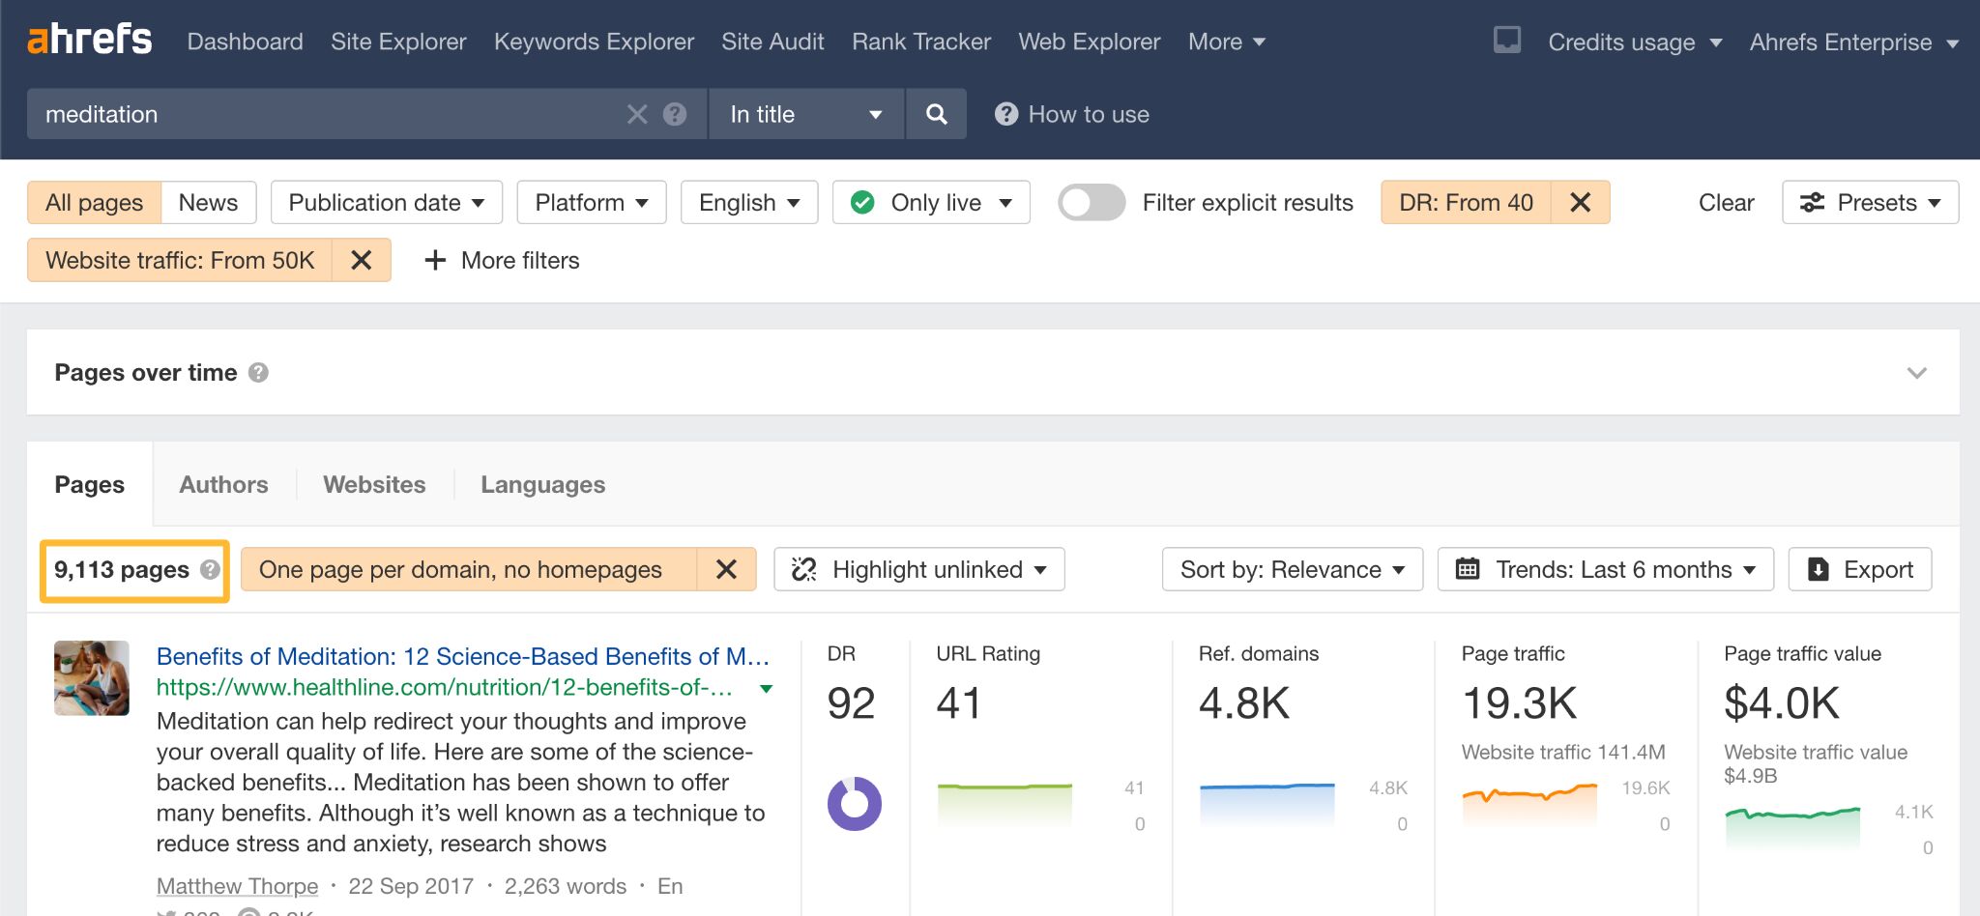
Task: Open the In title dropdown
Action: [x=805, y=113]
